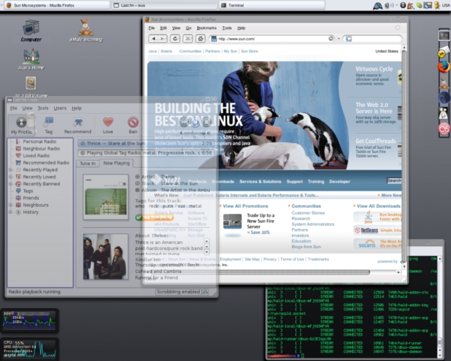Expand the Recently Played tree node
This screenshot has height=361, width=451.
(10, 170)
